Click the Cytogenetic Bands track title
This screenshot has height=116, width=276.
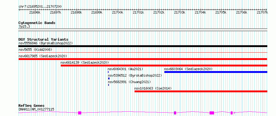(37, 23)
